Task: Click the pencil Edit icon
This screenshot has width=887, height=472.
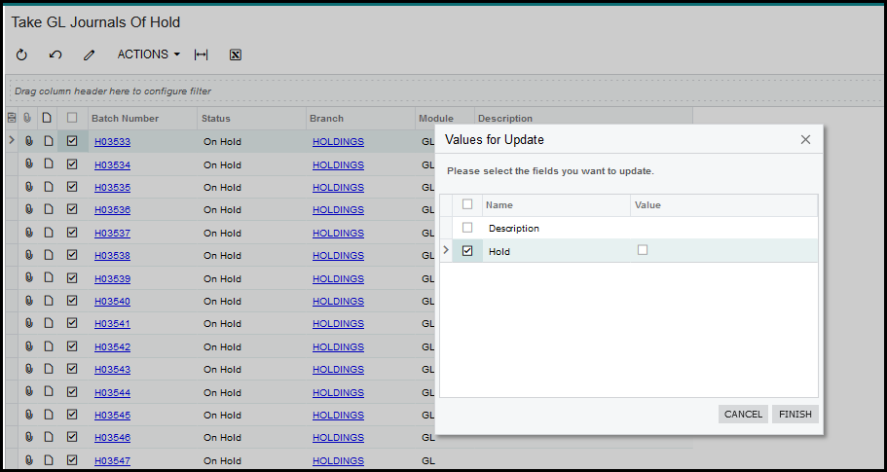Action: tap(90, 54)
